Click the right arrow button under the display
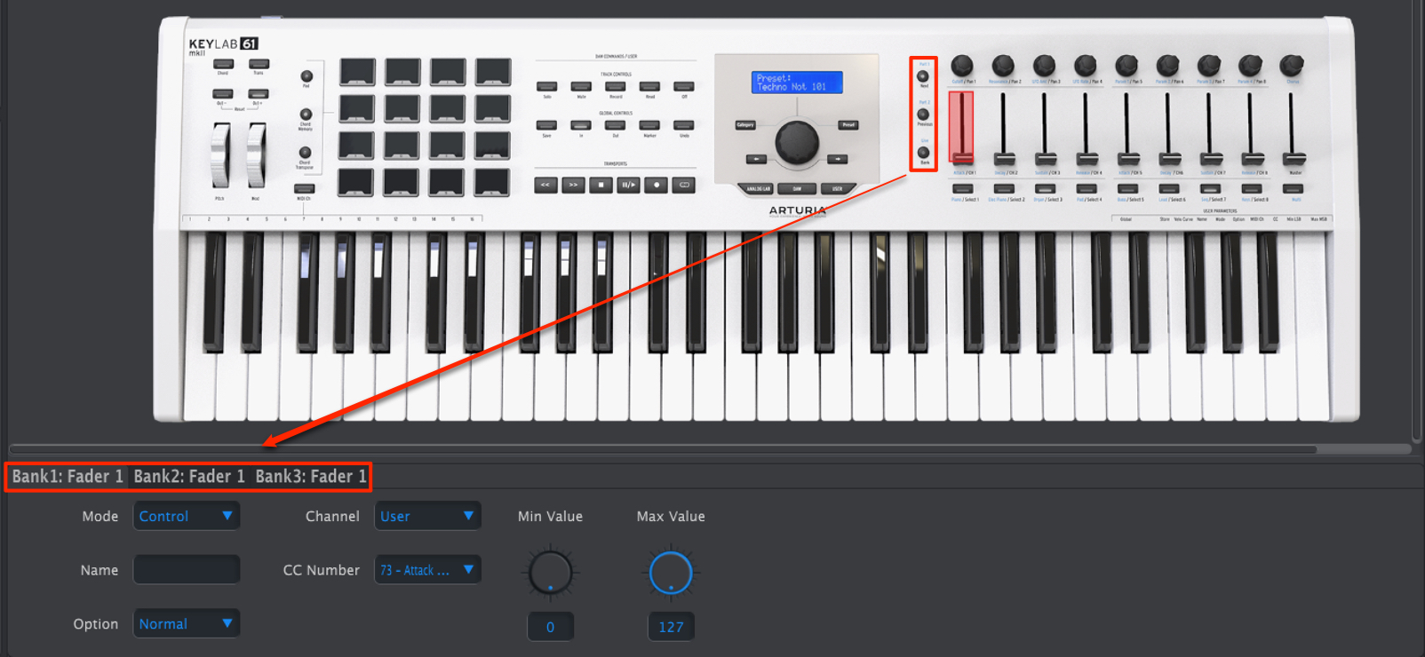Viewport: 1425px width, 657px height. point(837,160)
